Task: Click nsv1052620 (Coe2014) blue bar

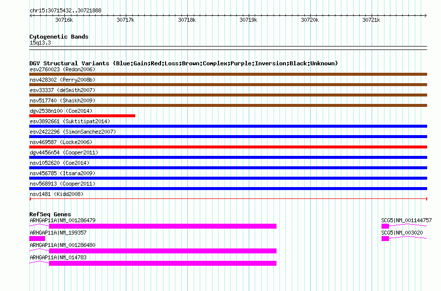Action: [x=228, y=168]
